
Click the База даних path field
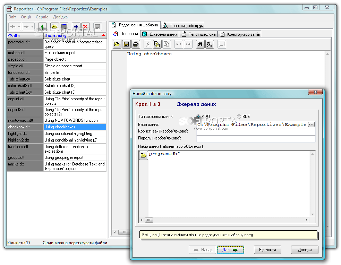click(x=252, y=125)
